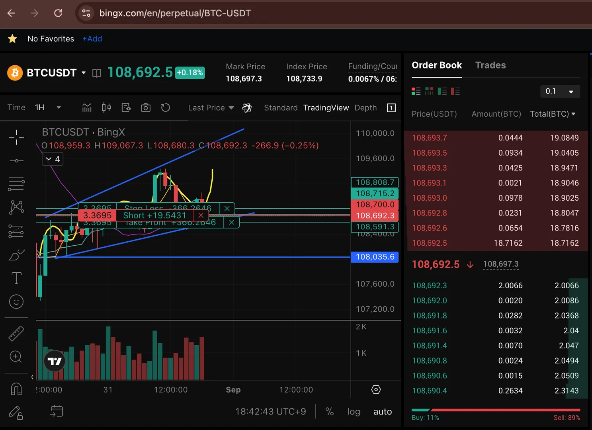Toggle log scale on the chart
592x430 pixels.
(x=354, y=412)
